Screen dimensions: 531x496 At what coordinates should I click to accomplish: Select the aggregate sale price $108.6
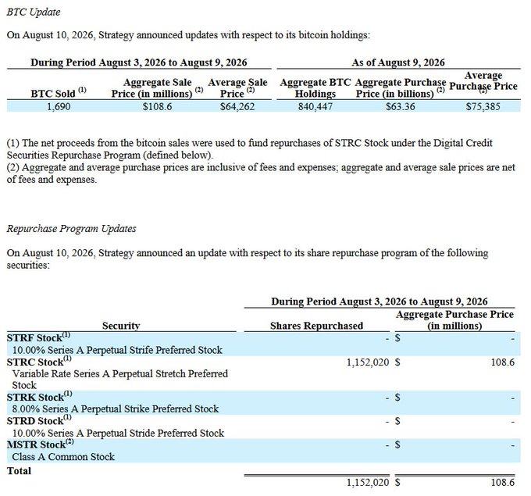(157, 106)
